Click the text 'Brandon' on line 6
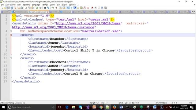Viewport: 196px width, 110px height. click(57, 39)
